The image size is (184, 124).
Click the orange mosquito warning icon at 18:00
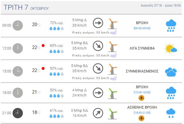click(141, 98)
